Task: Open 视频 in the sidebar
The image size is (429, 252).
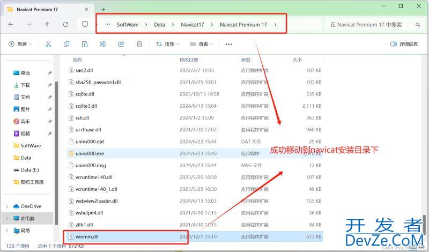Action: coord(25,134)
